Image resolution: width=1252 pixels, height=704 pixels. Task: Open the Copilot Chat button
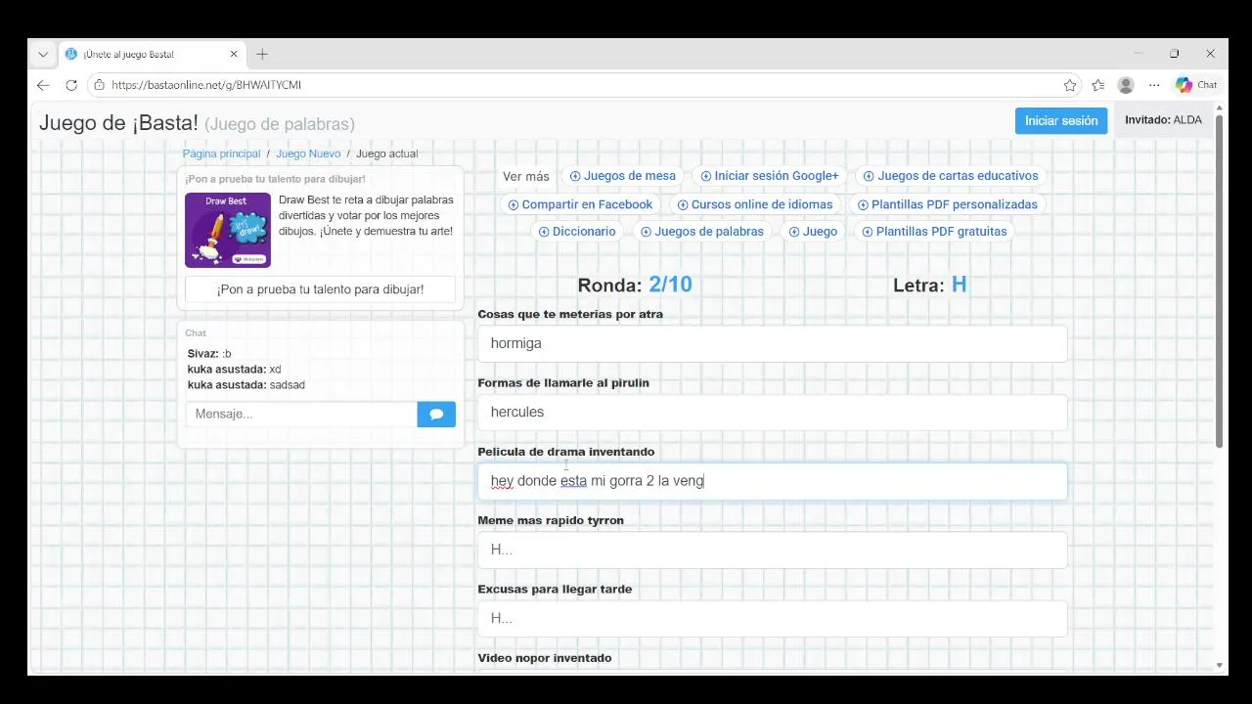[x=1197, y=85]
